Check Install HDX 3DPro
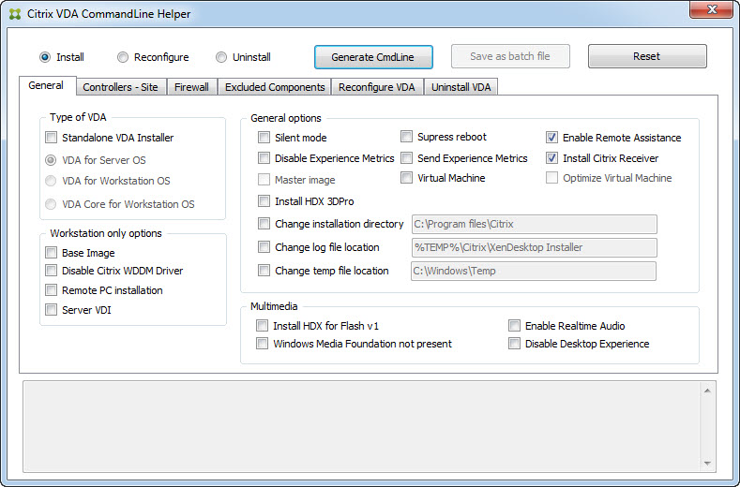This screenshot has height=487, width=740. click(264, 201)
